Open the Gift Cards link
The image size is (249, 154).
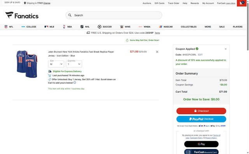point(159,3)
